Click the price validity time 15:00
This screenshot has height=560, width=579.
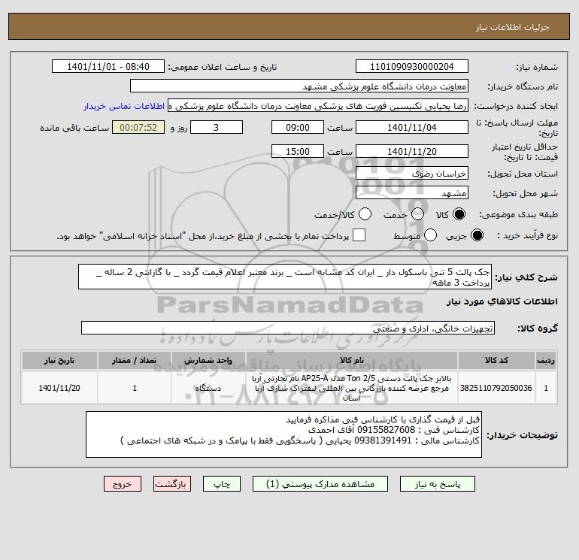(298, 151)
